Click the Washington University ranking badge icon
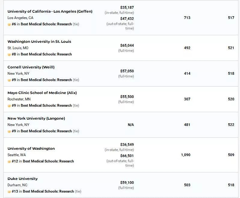Image resolution: width=240 pixels, height=198 pixels. [x=9, y=54]
